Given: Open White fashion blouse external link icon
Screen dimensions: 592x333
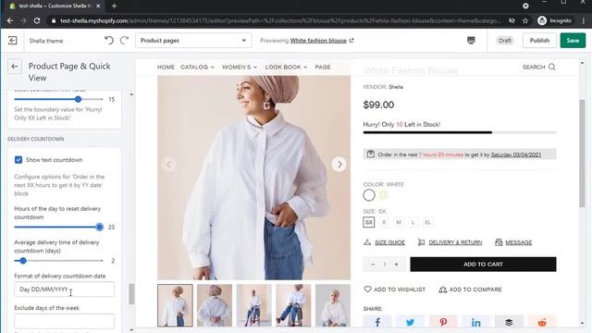Looking at the screenshot, I should (351, 41).
